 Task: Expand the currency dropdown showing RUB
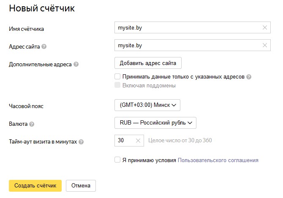pos(155,123)
